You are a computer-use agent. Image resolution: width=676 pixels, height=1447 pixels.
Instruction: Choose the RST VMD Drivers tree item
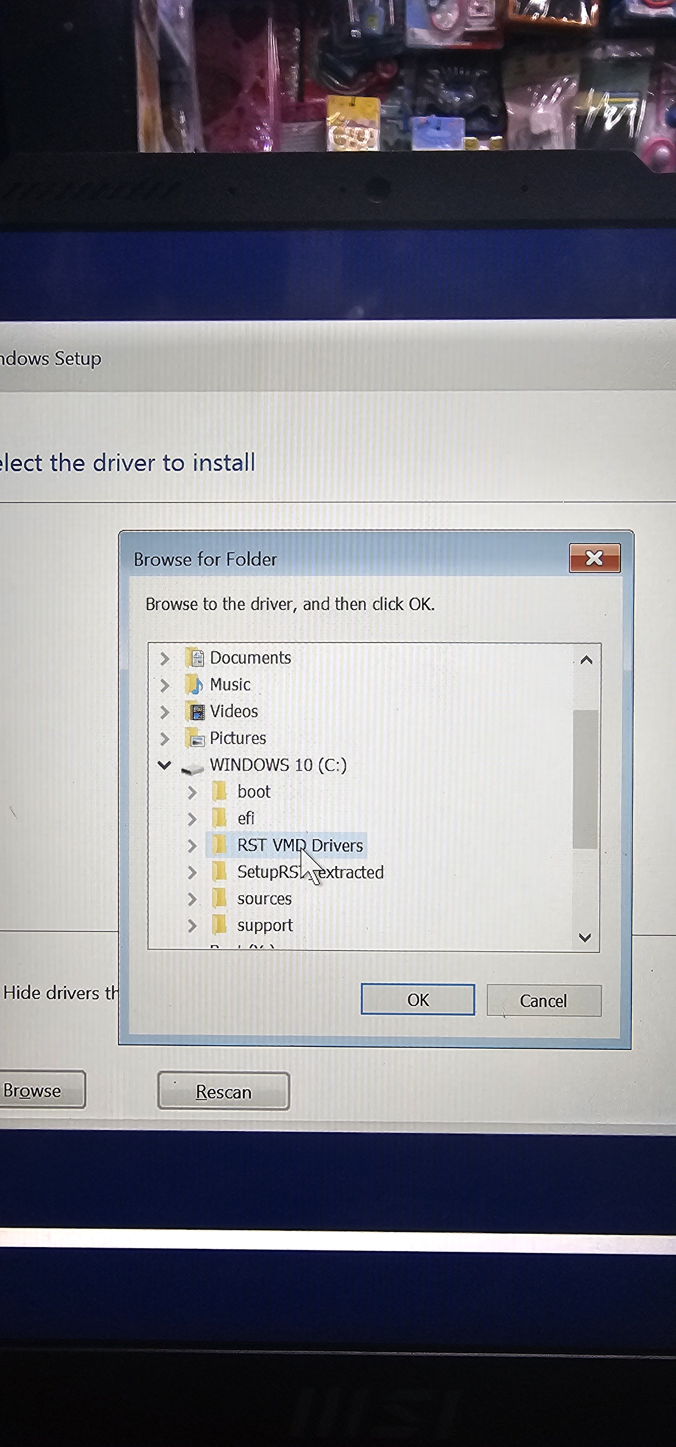(300, 845)
